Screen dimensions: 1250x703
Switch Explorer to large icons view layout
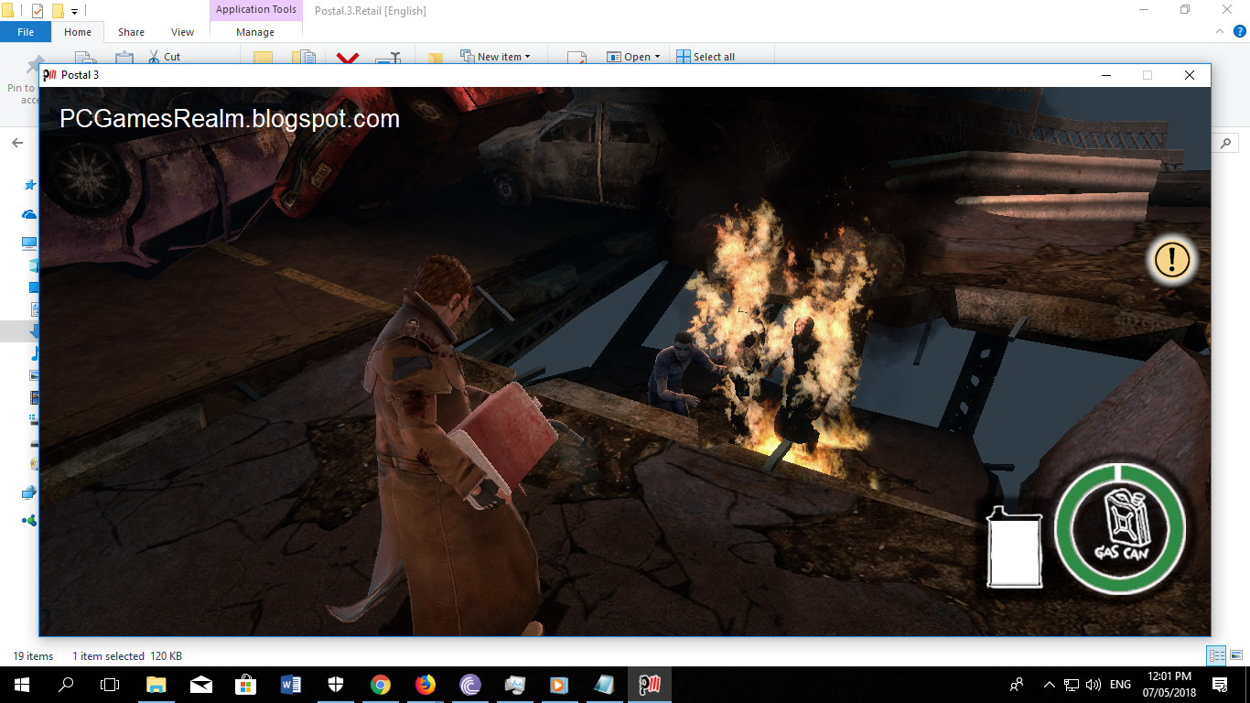tap(1235, 655)
